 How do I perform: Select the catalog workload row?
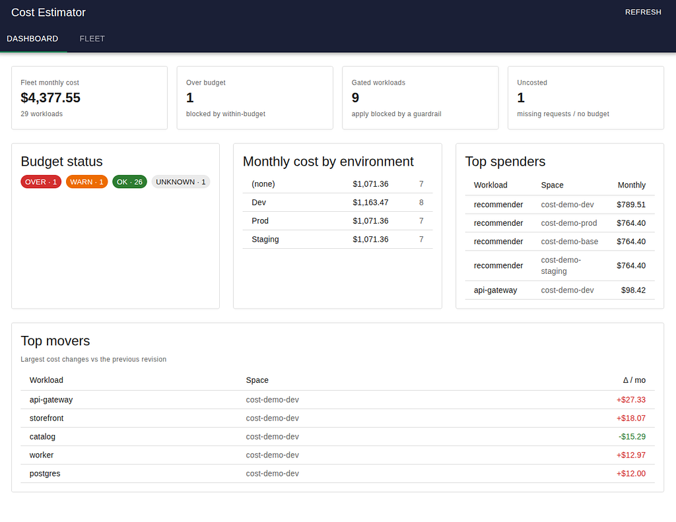(337, 437)
